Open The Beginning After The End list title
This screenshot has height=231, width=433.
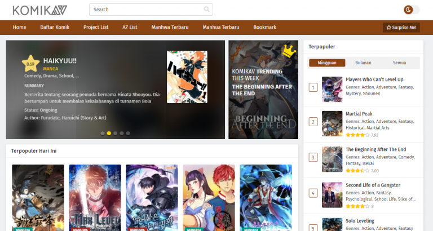point(376,149)
